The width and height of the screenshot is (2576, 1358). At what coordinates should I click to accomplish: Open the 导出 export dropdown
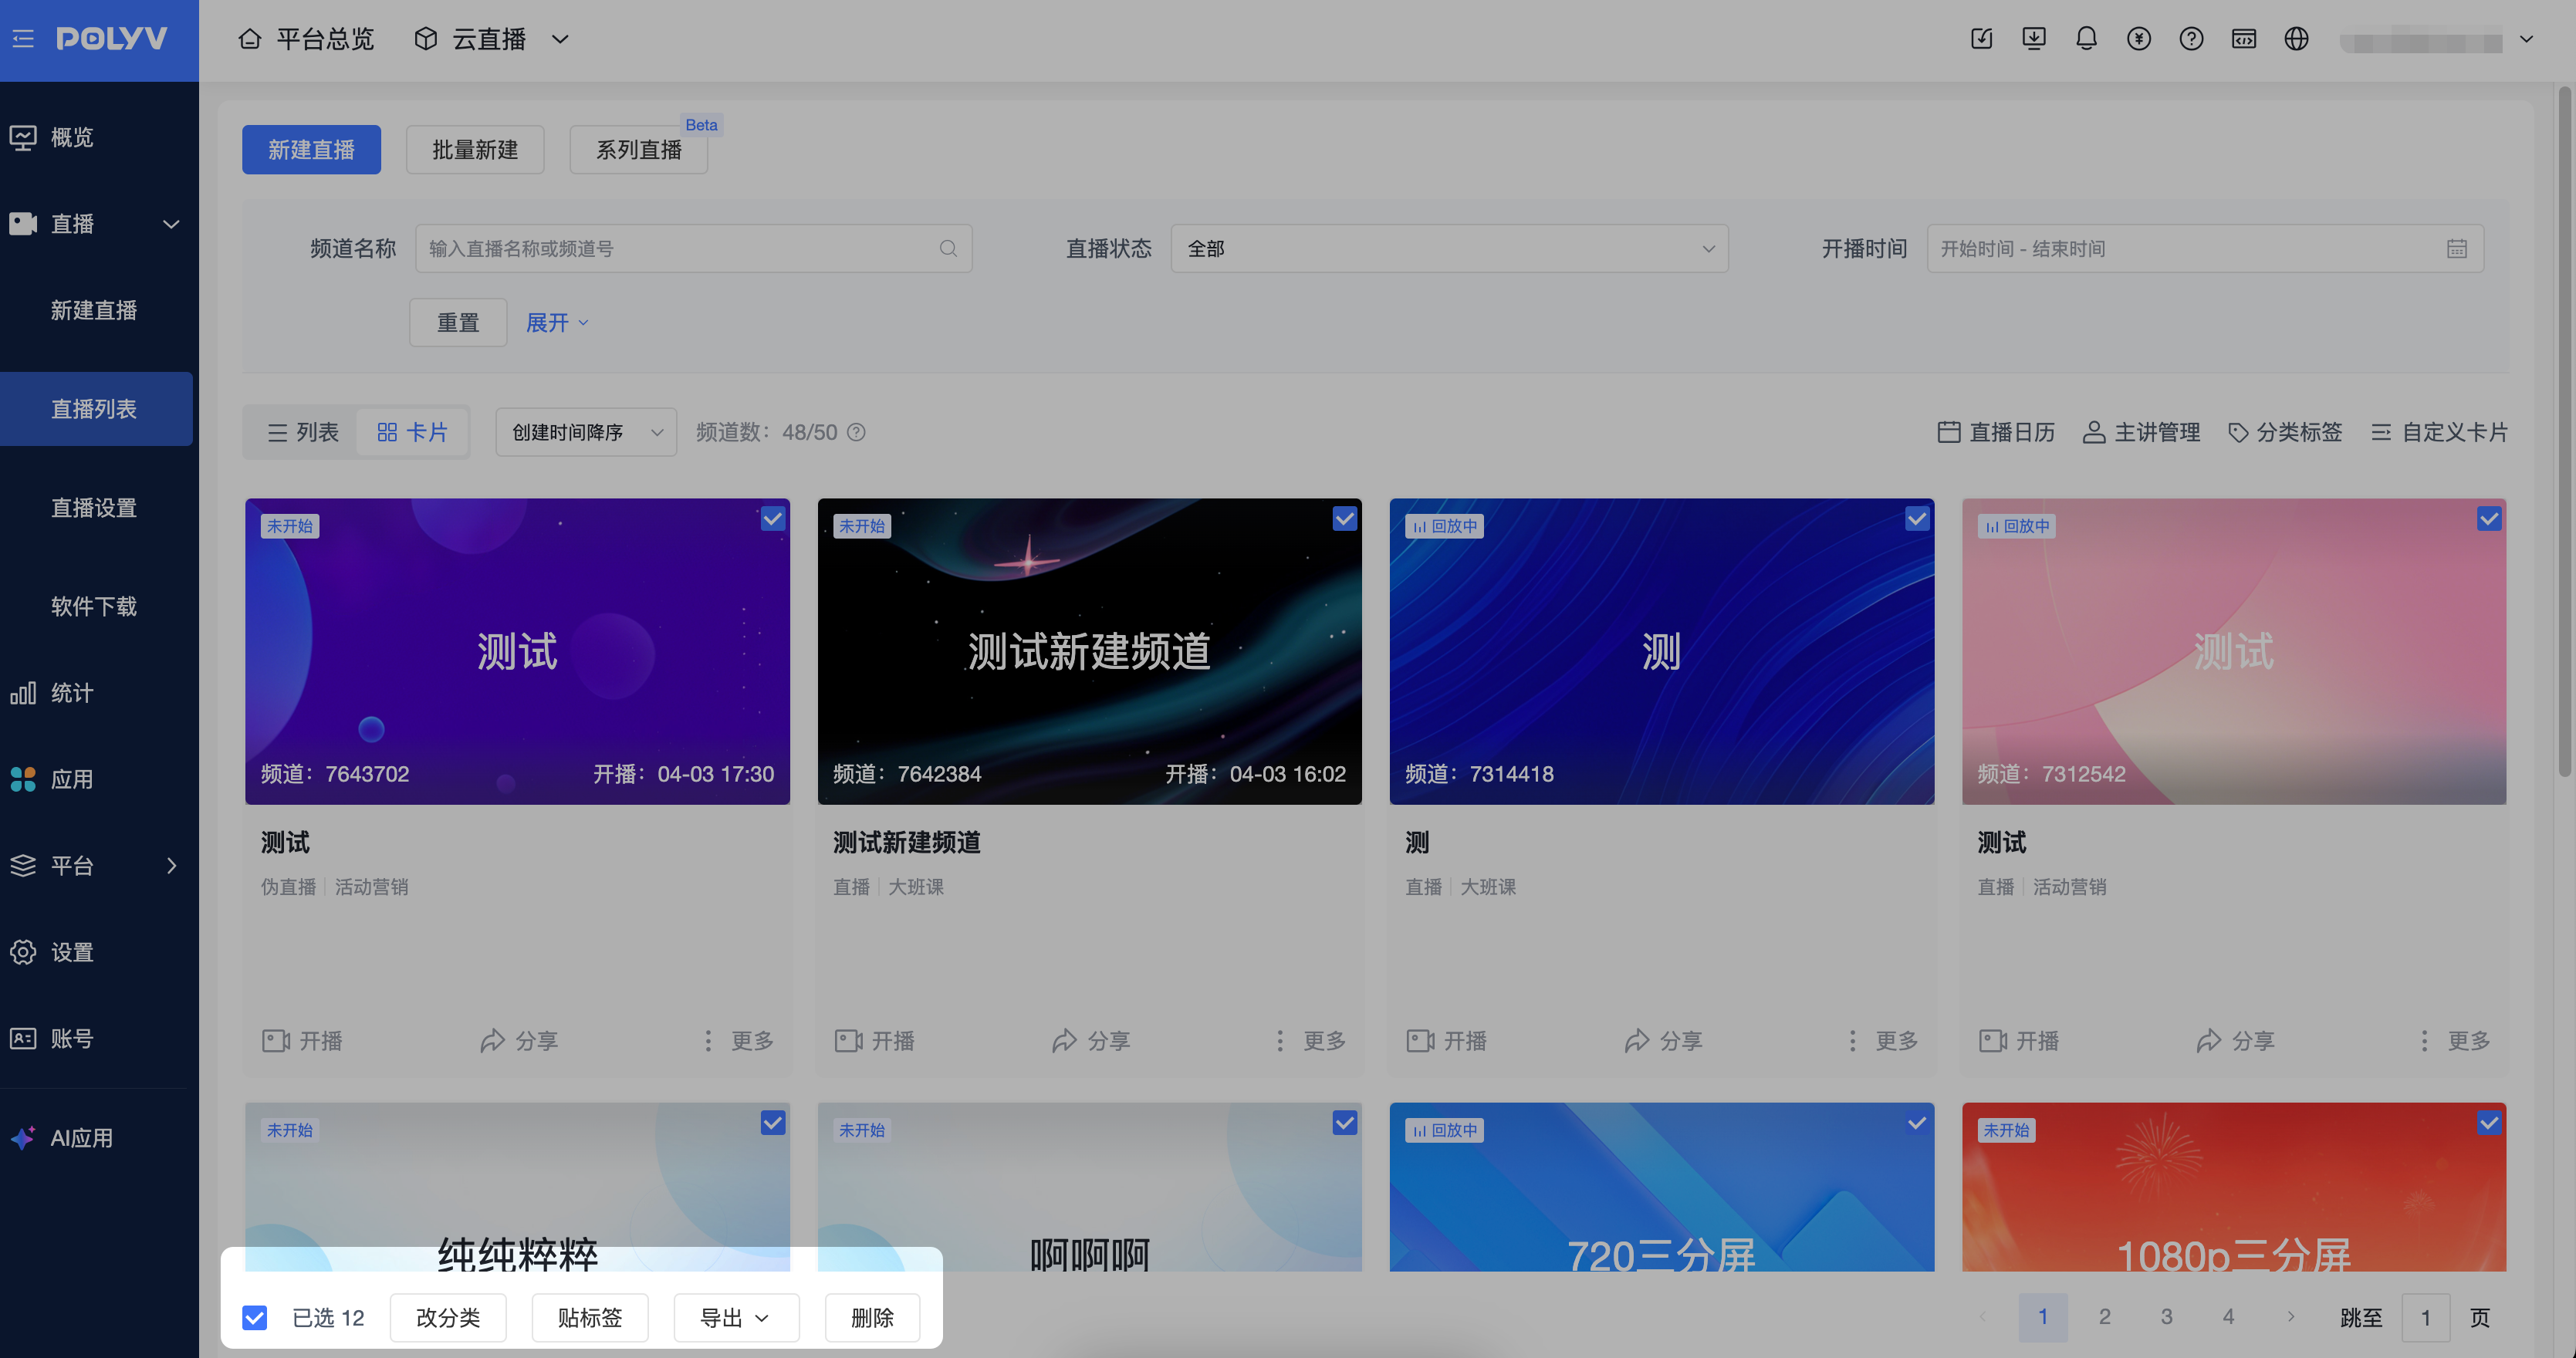pos(736,1317)
